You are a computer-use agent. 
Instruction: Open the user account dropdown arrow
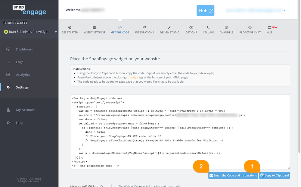pos(285,11)
